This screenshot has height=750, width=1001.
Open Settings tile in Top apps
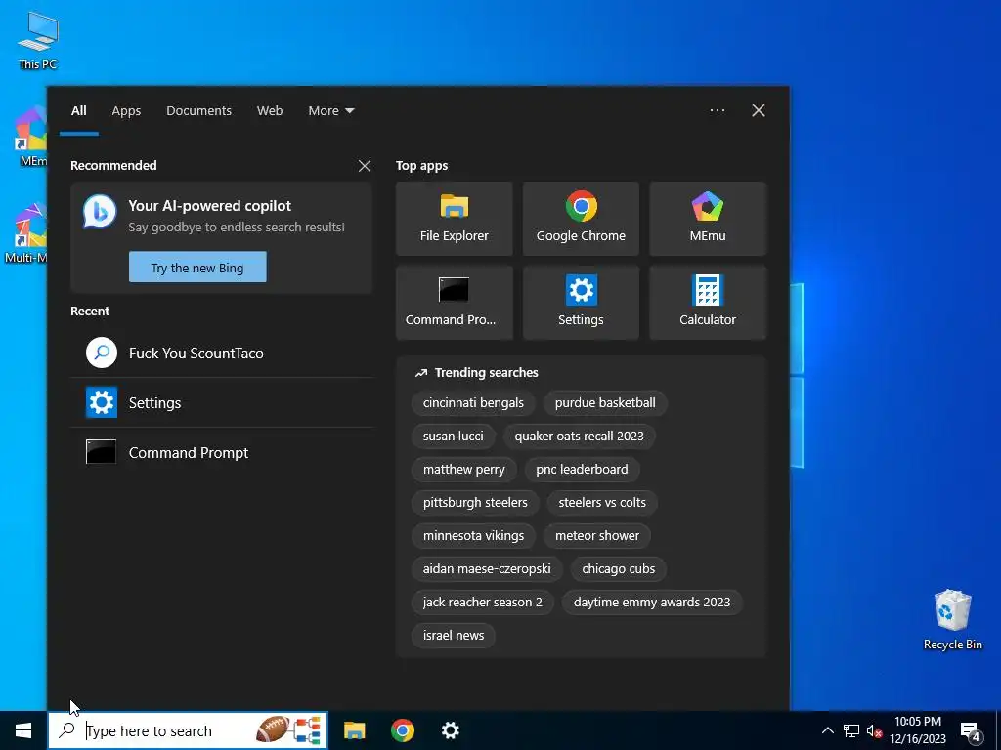point(581,303)
